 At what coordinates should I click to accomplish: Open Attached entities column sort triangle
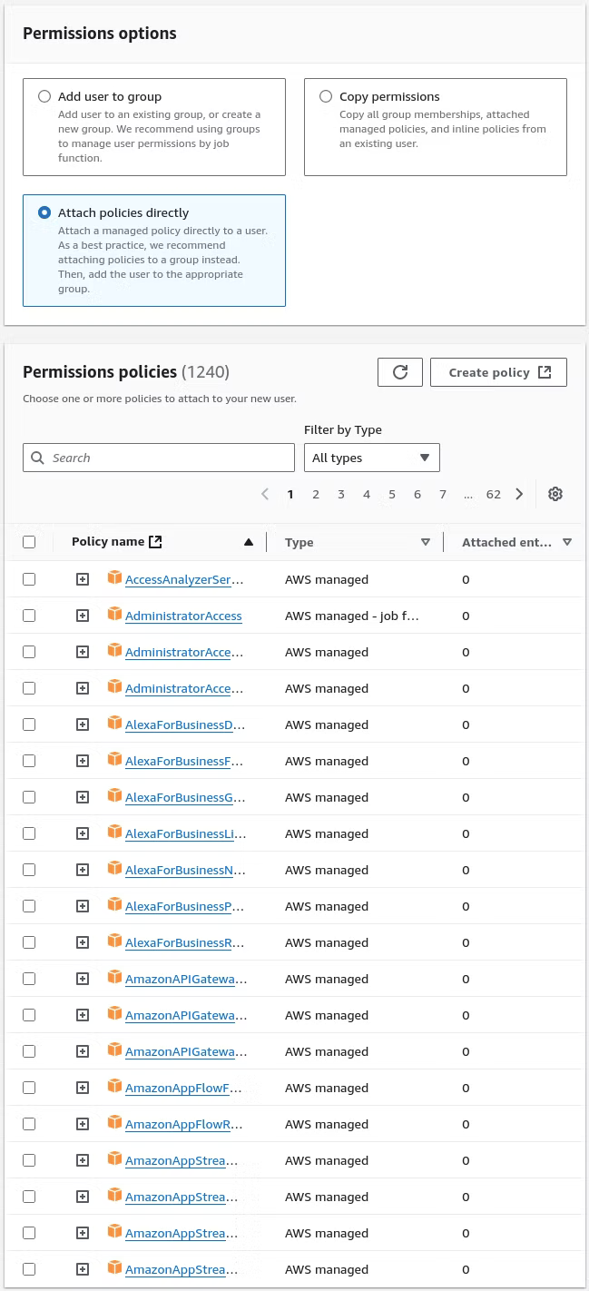[x=567, y=542]
